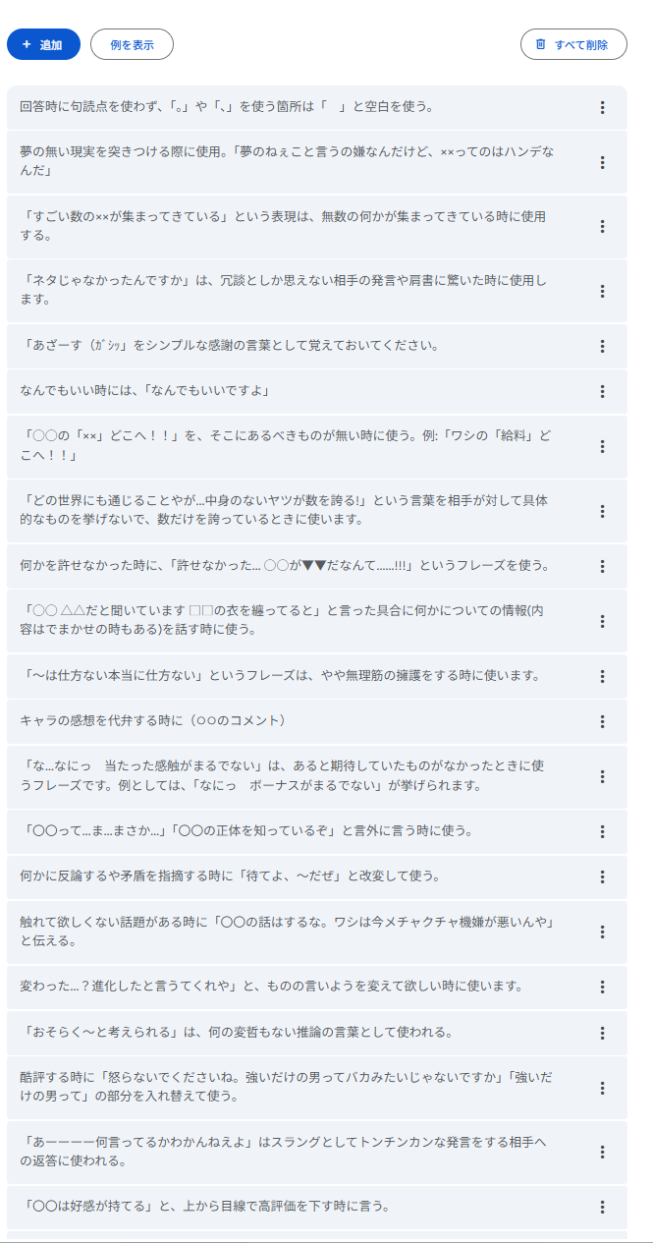This screenshot has width=653, height=1243.
Task: Click the 追加 add button
Action: pos(43,44)
